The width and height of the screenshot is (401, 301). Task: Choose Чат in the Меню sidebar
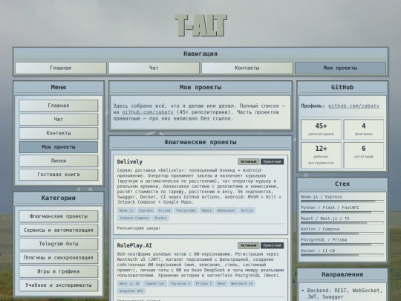pos(59,119)
